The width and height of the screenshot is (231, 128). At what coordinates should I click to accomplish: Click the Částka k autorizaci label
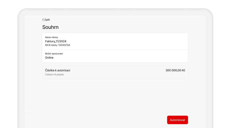click(57, 70)
